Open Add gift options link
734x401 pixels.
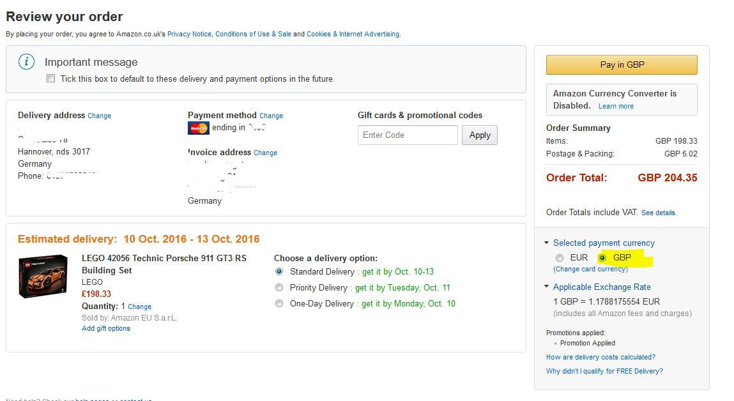[106, 328]
